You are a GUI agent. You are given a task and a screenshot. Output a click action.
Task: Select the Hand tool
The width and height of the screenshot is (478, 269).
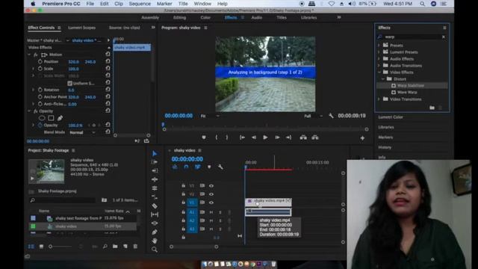(155, 241)
